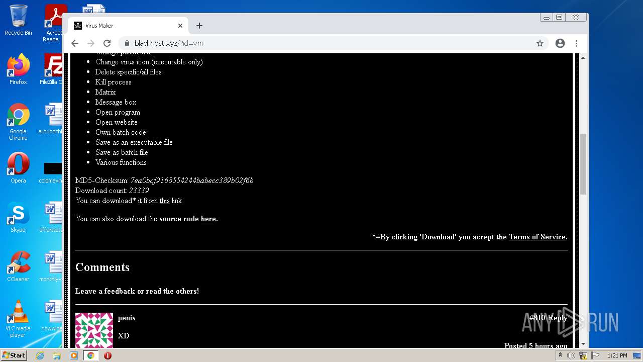Close the Virus Maker tab

point(180,26)
